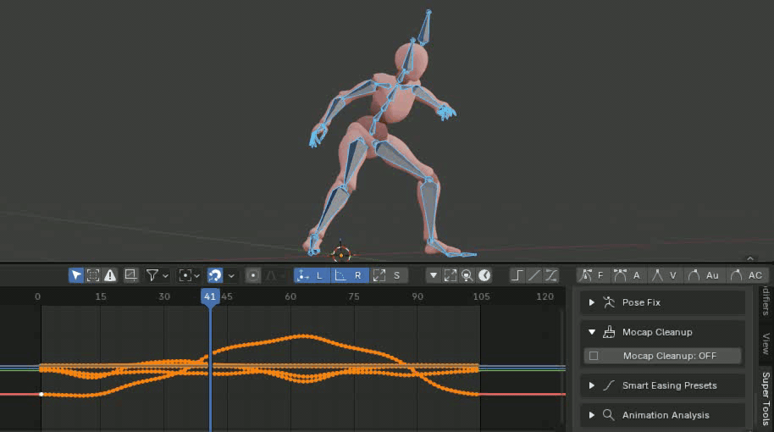The image size is (774, 432).
Task: Click the clock-shaped icon in toolbar
Action: point(484,275)
